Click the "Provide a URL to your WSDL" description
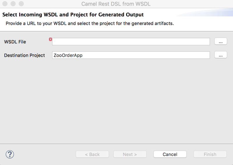The width and height of the screenshot is (233, 165). (x=90, y=23)
